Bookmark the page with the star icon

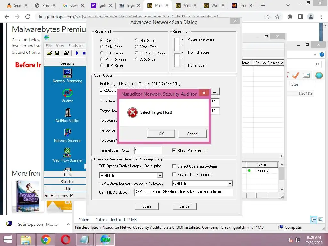coord(277,17)
